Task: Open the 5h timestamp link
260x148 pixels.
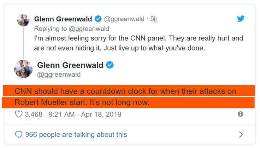Action: (154, 19)
